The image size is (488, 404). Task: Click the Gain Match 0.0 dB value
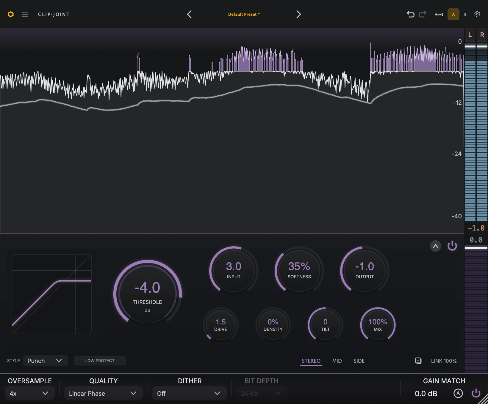click(x=426, y=394)
